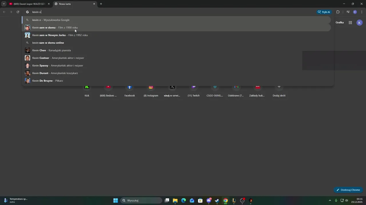Open the Facebook shortcut
This screenshot has width=366, height=205.
(x=130, y=91)
